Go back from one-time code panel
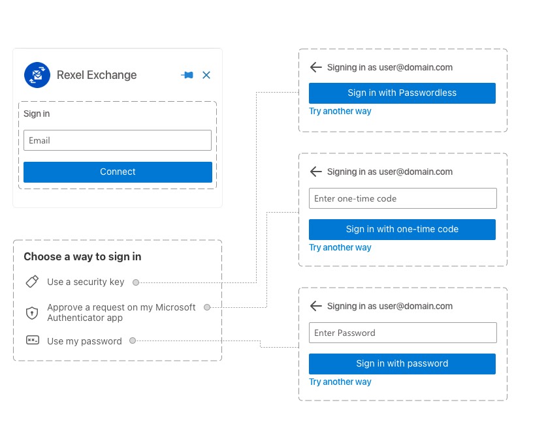546x439 pixels. click(x=316, y=172)
